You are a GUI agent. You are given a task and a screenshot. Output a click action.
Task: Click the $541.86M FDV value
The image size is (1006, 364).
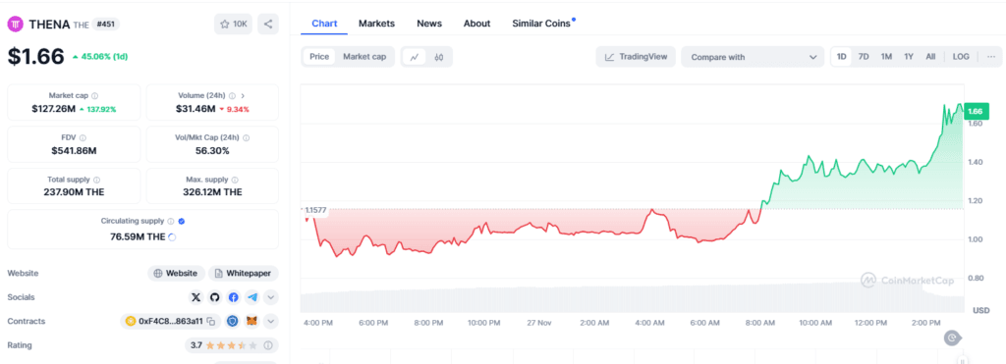click(x=73, y=151)
